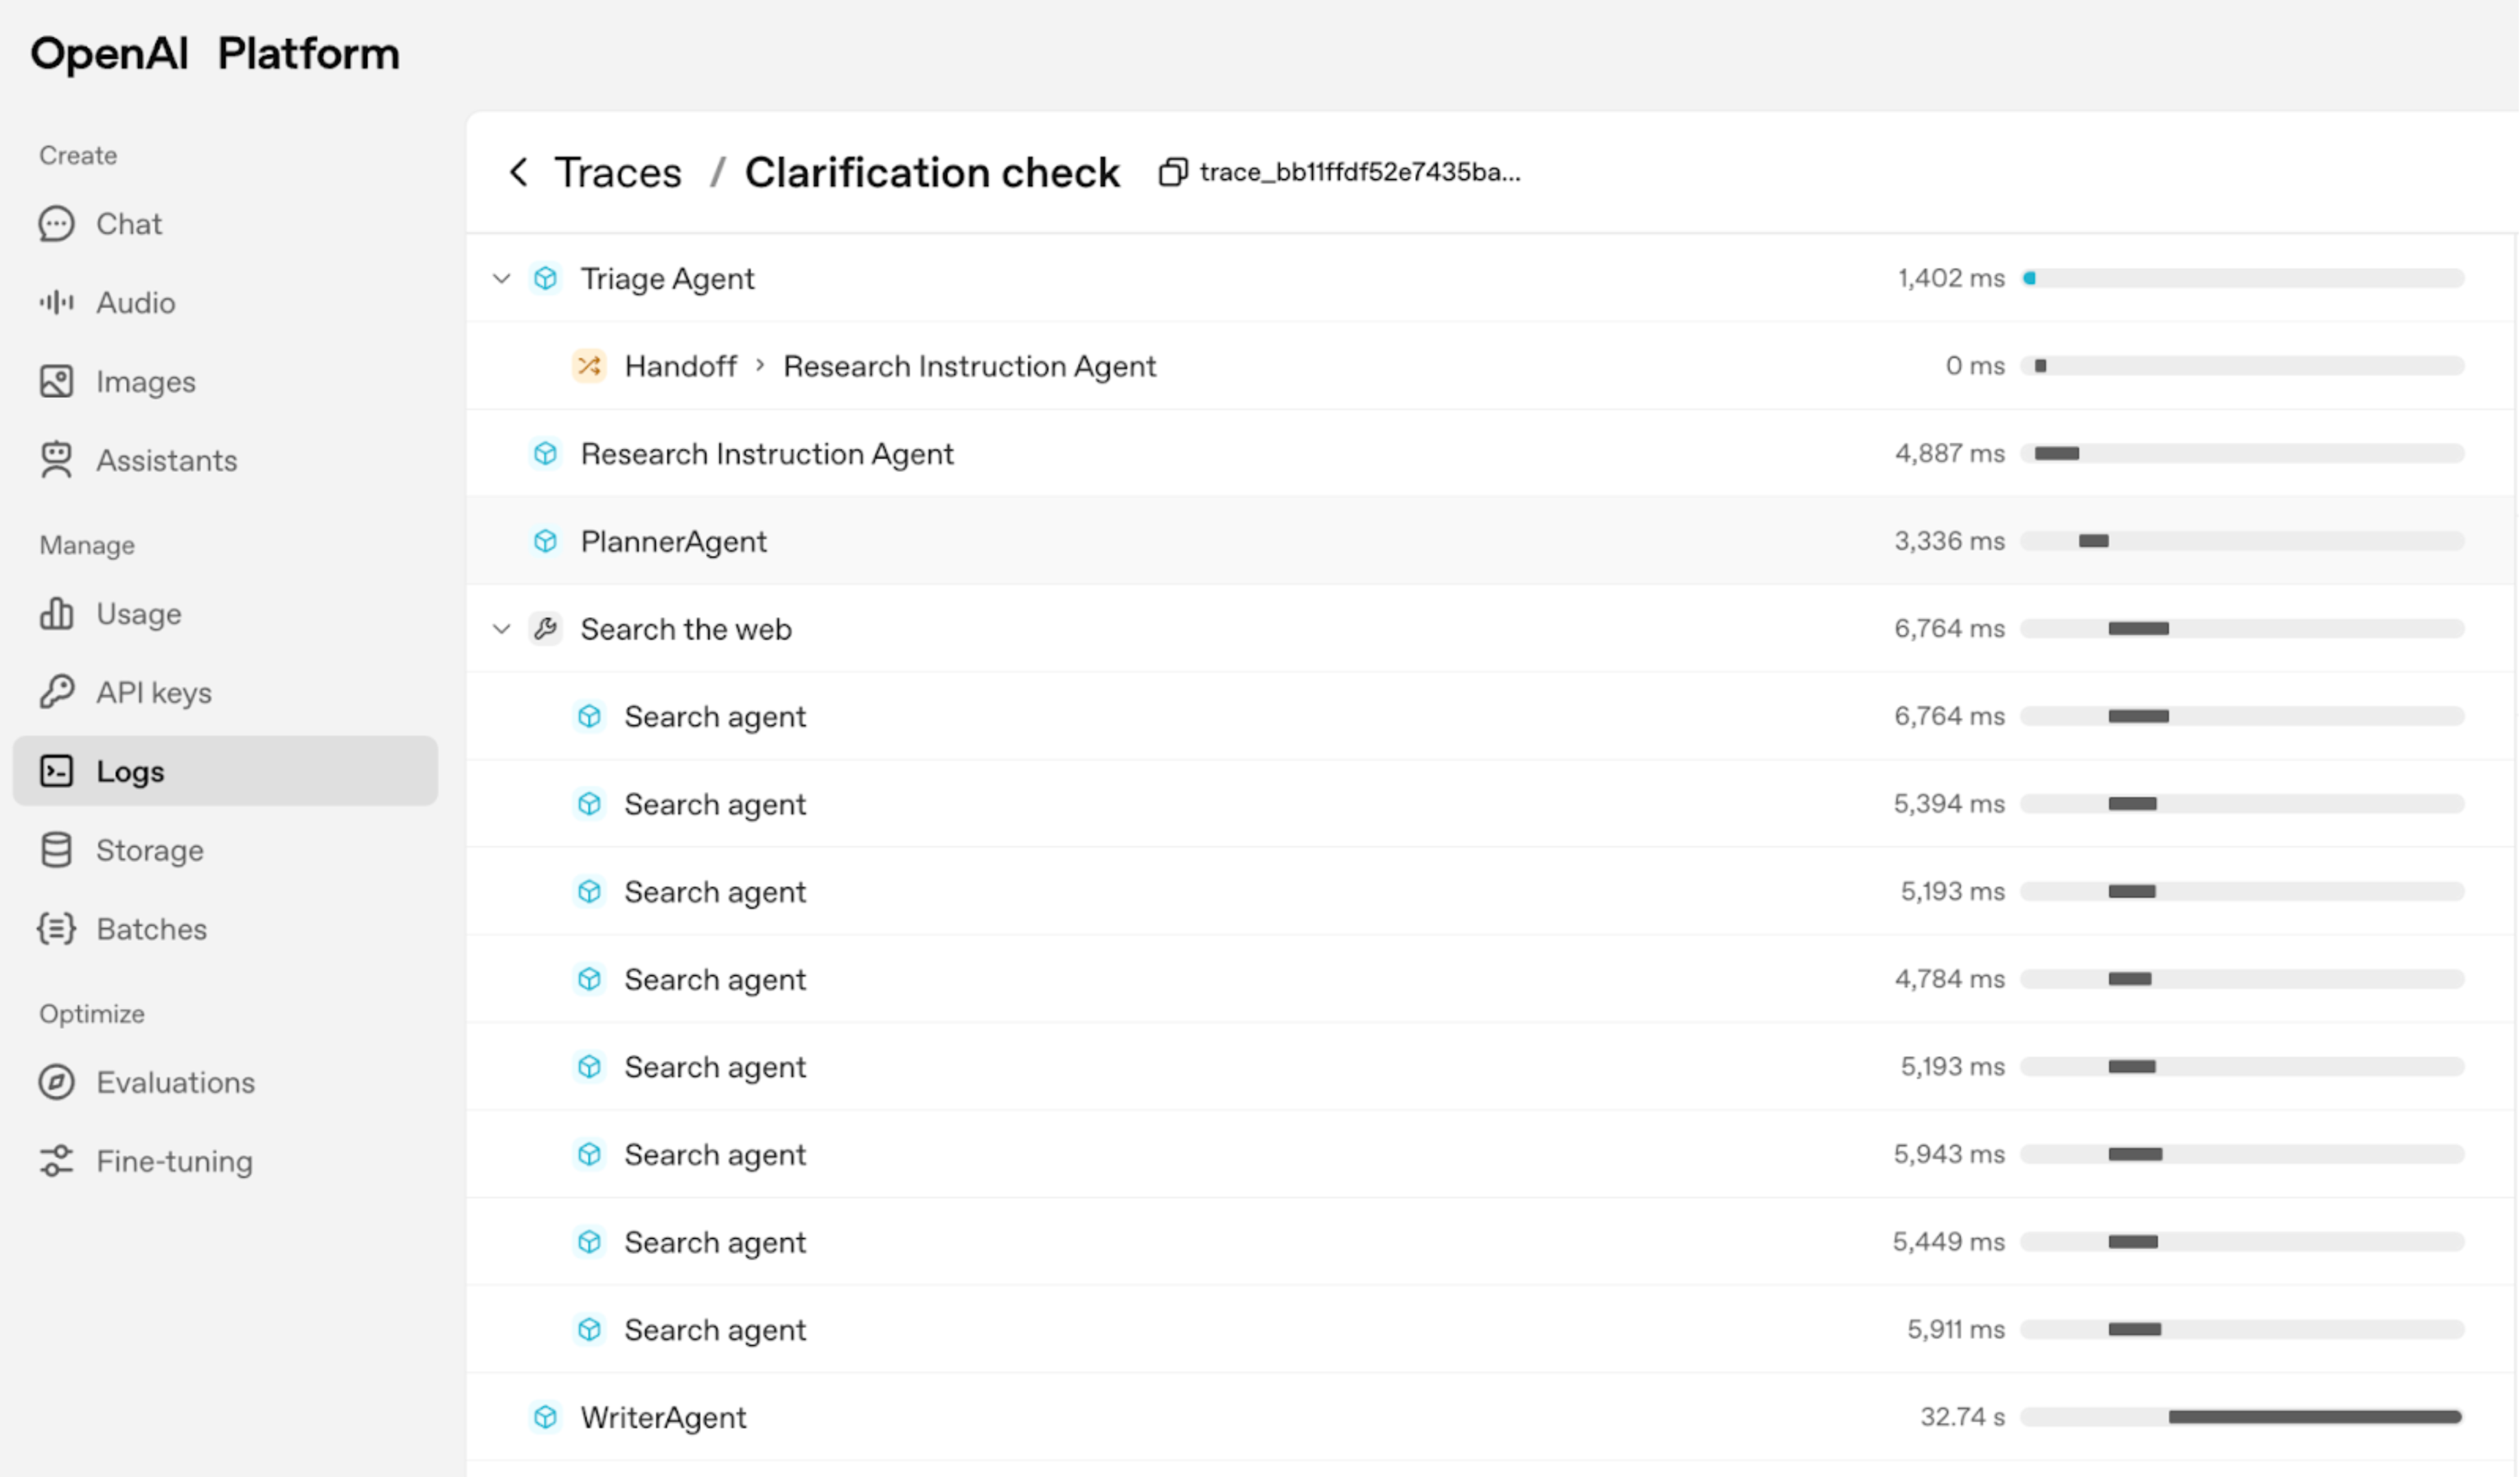Click the cube icon of the 5,394 ms Search agent
Viewport: 2520px width, 1477px height.
590,804
